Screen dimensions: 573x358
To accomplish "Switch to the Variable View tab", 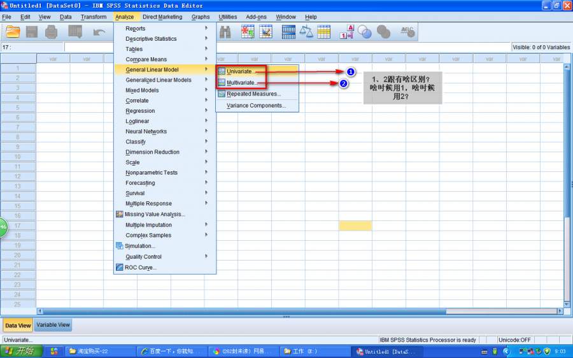I will pyautogui.click(x=53, y=325).
